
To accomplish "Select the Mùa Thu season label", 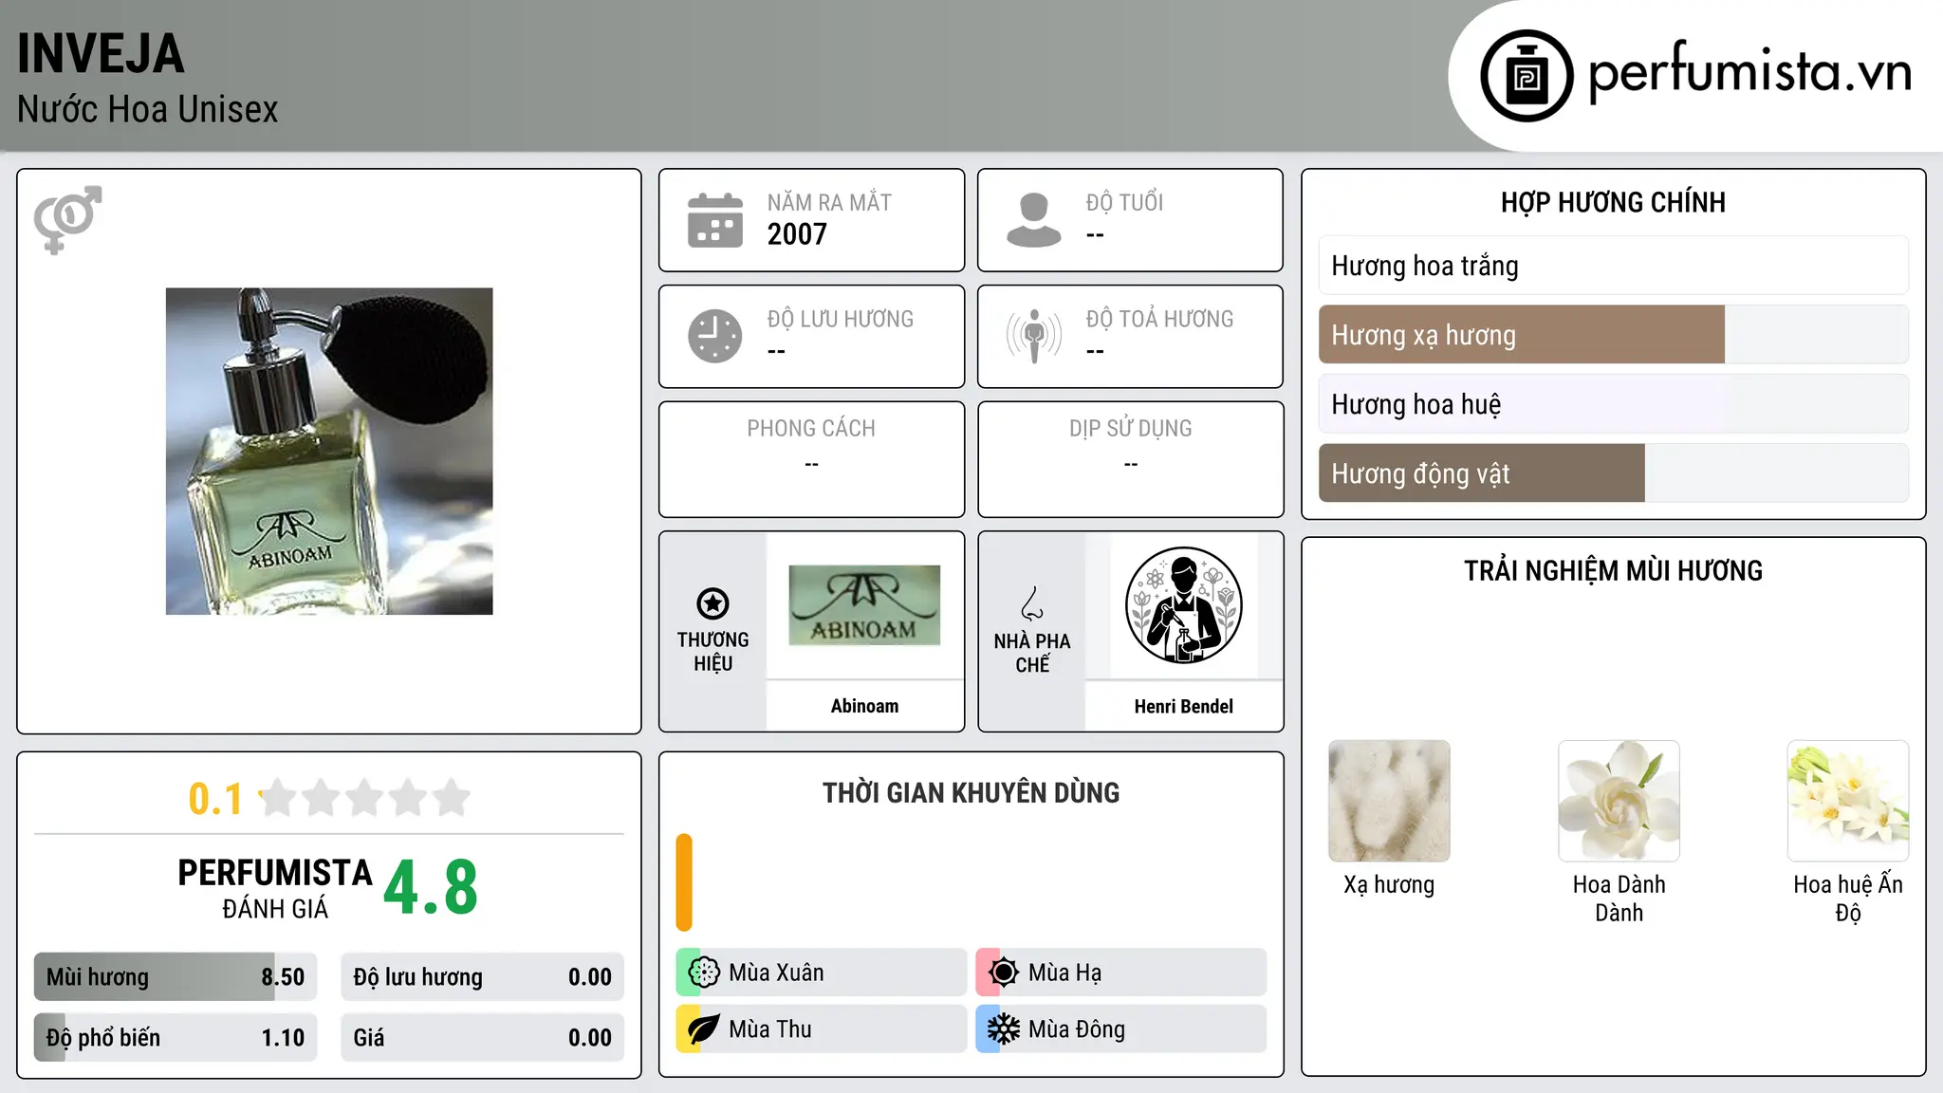I will 770,1029.
